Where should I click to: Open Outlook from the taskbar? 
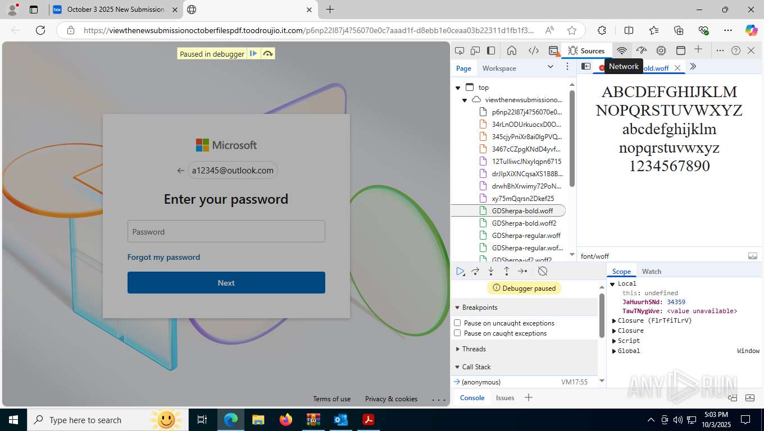341,419
